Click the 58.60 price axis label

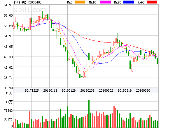pyautogui.click(x=8, y=15)
